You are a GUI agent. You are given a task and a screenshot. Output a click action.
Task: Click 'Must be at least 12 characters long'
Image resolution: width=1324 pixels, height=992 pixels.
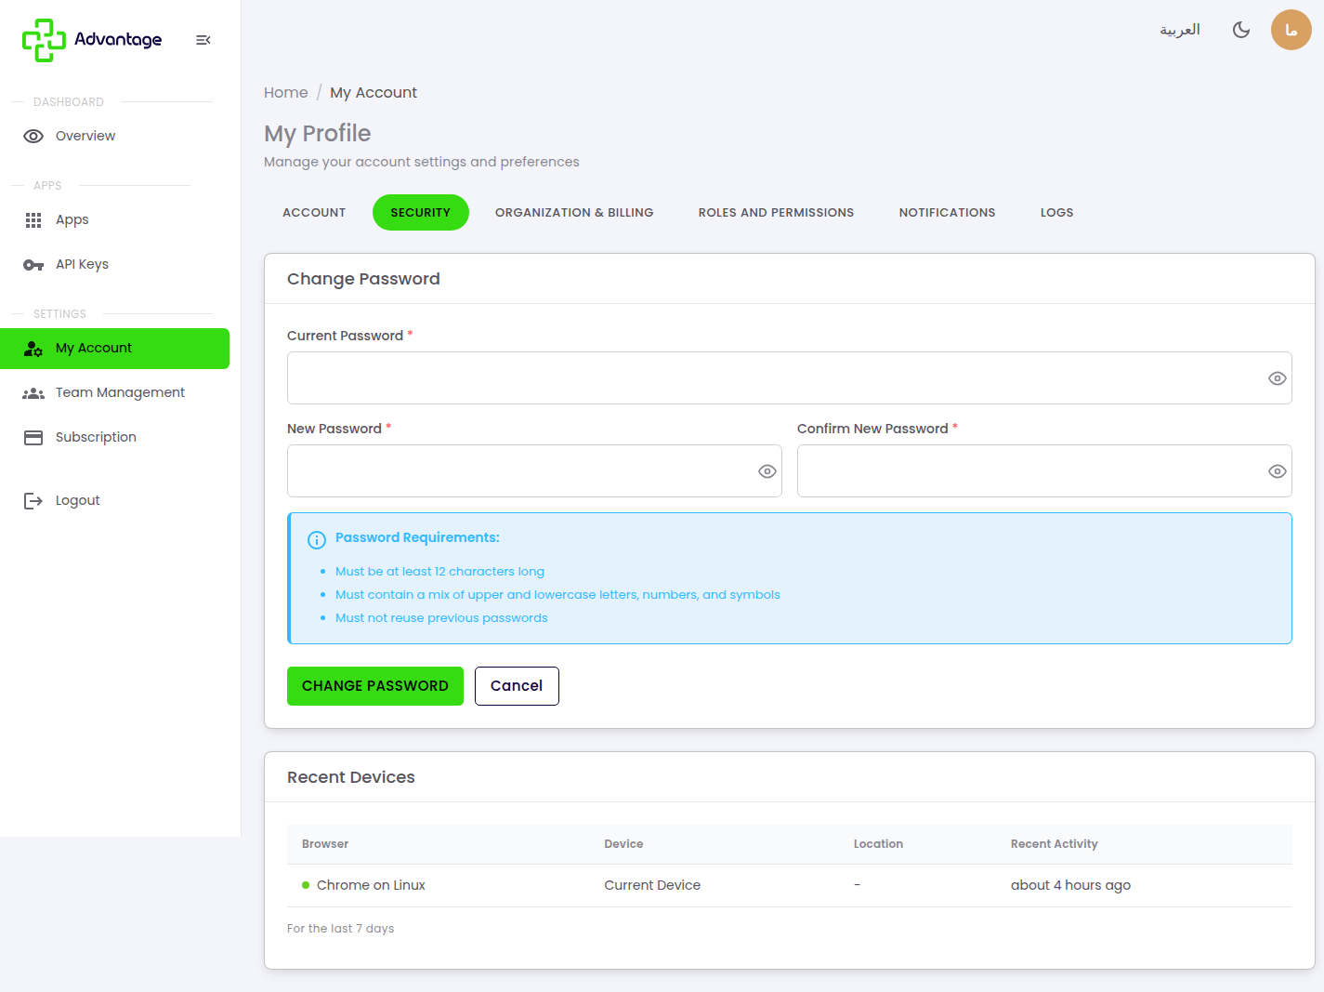pos(439,572)
